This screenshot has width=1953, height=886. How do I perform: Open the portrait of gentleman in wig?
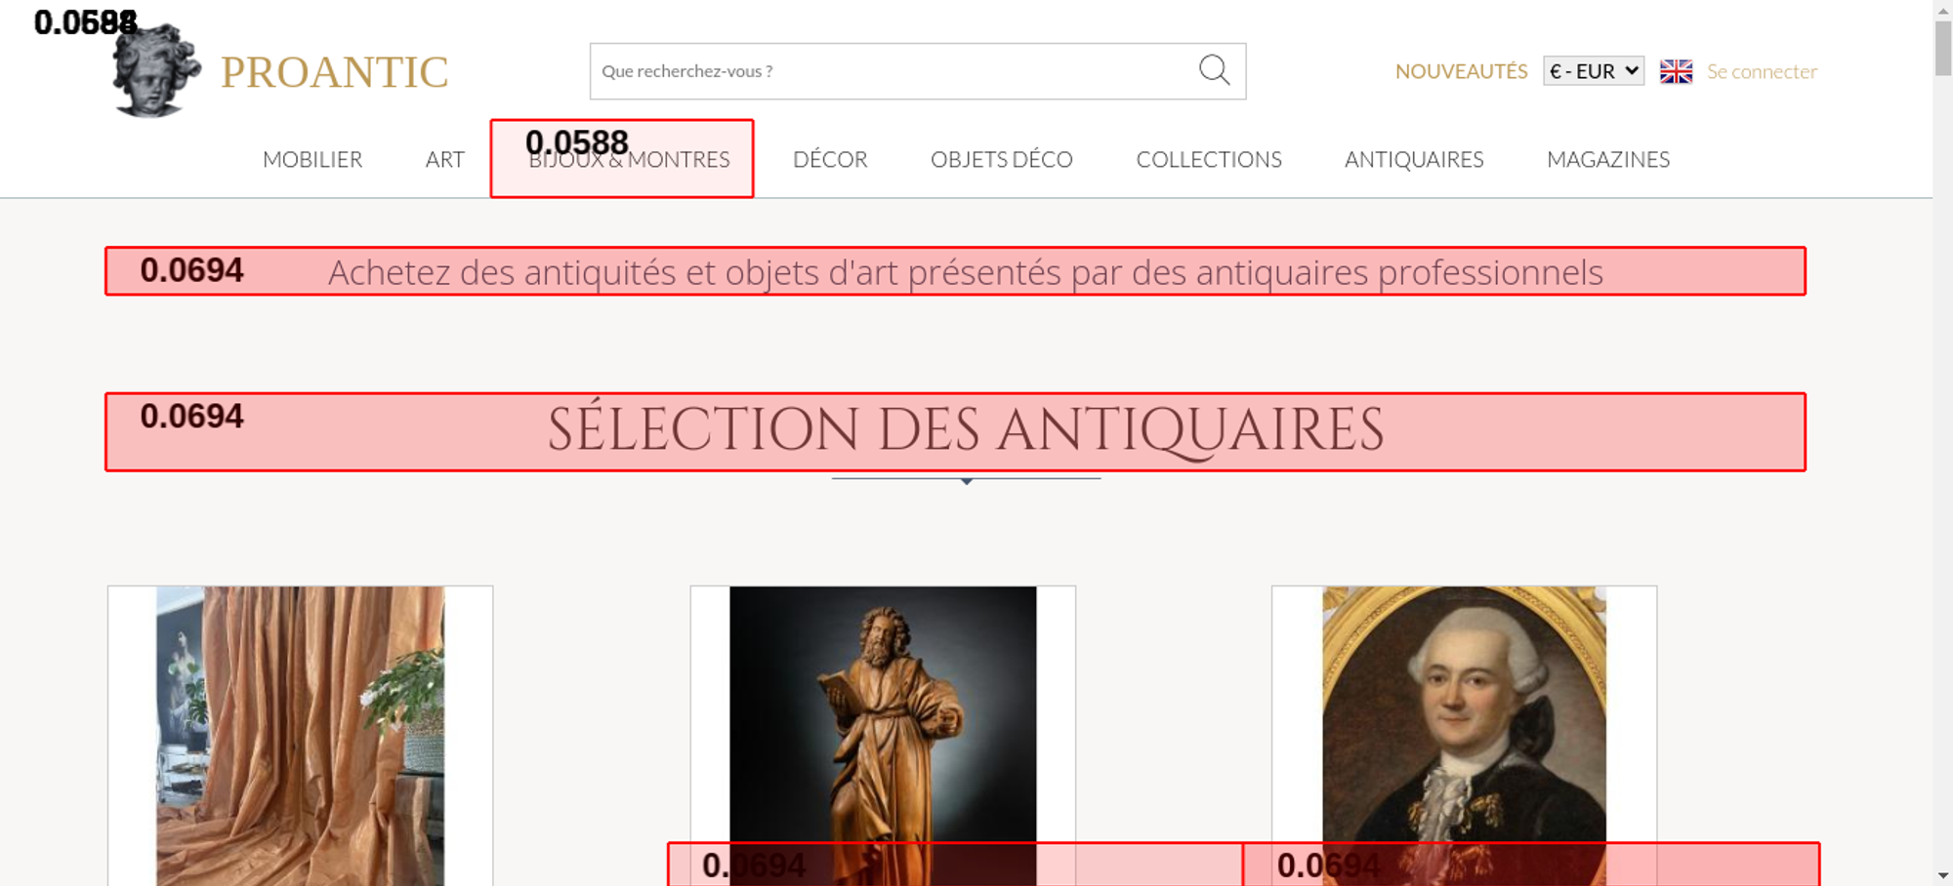1464,712
